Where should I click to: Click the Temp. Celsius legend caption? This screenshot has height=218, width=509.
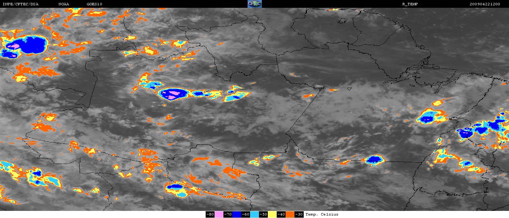point(322,214)
